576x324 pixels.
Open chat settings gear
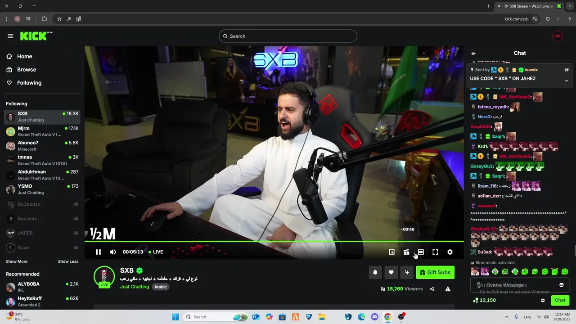pos(543,301)
